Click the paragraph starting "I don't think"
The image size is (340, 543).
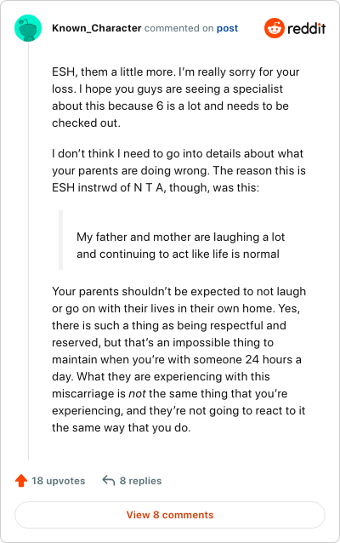[178, 170]
